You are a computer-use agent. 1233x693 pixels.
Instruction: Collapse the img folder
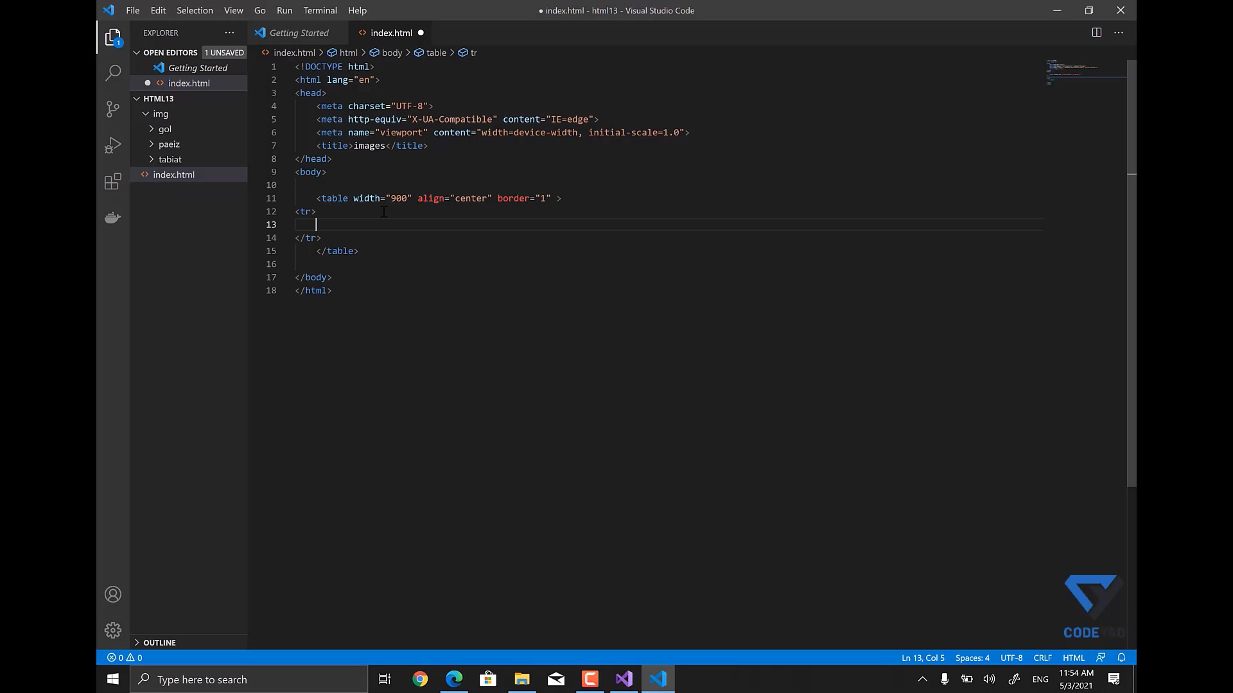point(161,114)
